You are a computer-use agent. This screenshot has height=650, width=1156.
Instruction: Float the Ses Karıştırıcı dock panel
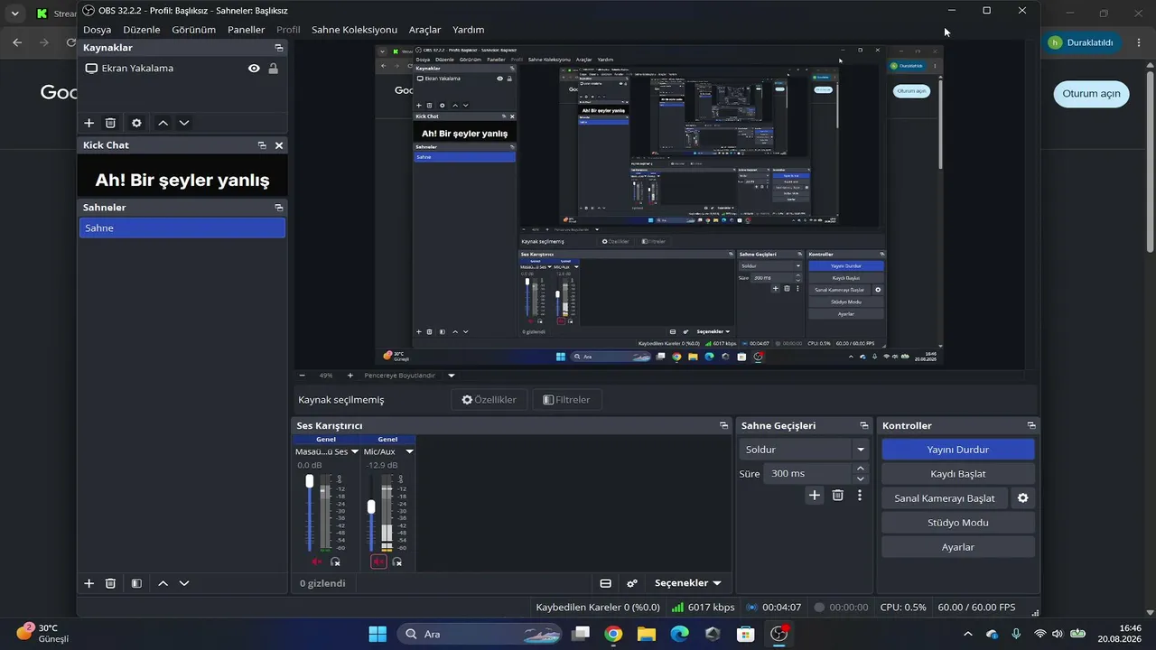(x=723, y=426)
